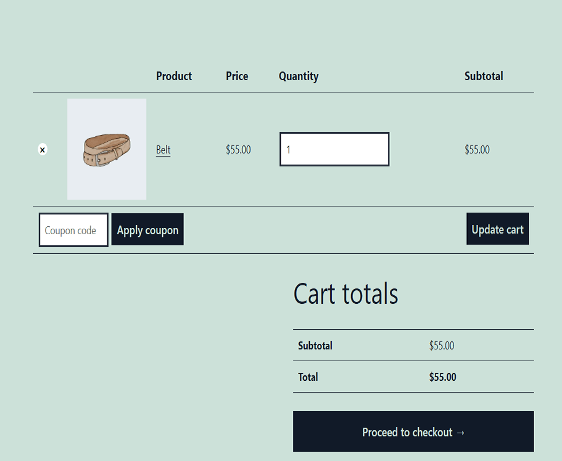Select the Product column header
The height and width of the screenshot is (461, 562).
point(174,76)
